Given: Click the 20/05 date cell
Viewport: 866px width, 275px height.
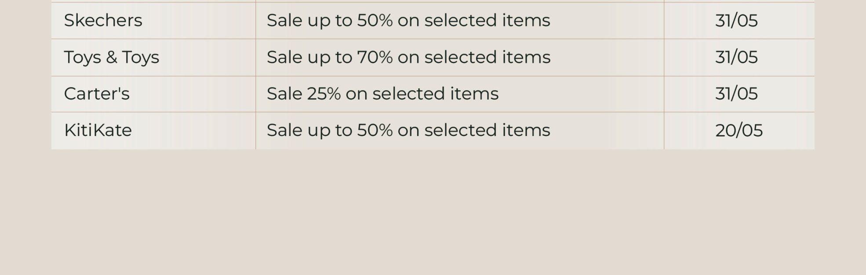Looking at the screenshot, I should 739,131.
